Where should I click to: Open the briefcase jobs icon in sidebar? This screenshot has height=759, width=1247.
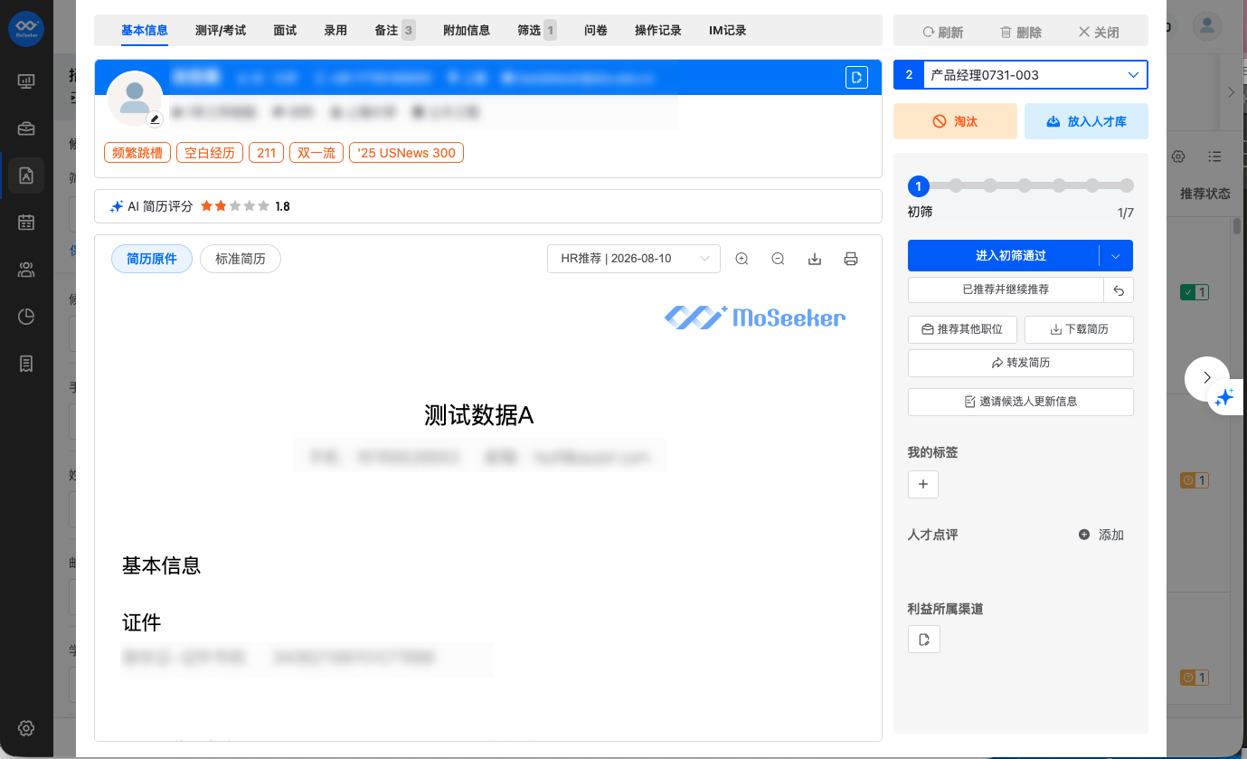(x=26, y=128)
